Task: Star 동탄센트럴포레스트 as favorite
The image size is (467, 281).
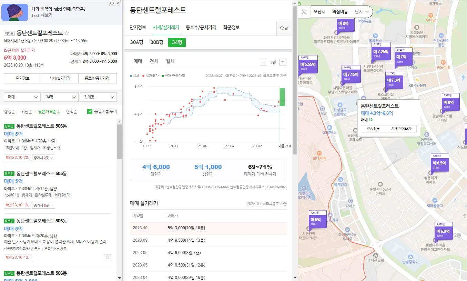Action: 67,33
